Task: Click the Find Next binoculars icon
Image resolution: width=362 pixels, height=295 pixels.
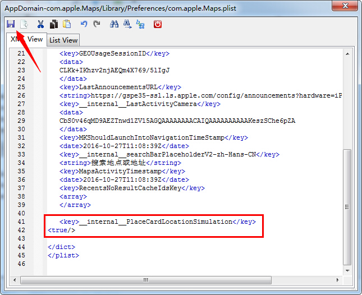Action: pos(127,24)
